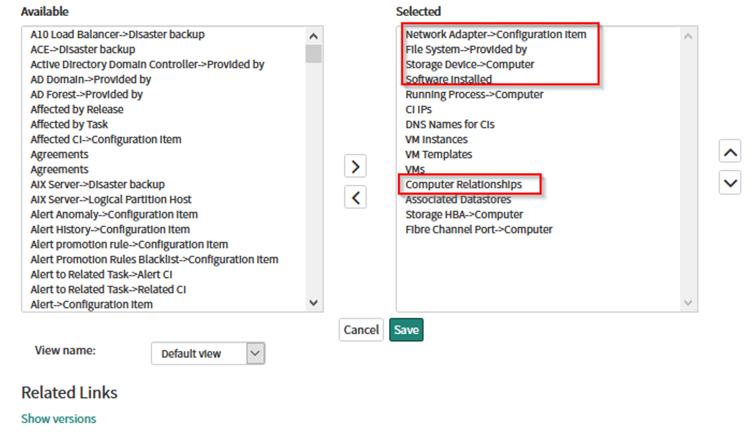Choose Software Installed in Selected list

[448, 80]
